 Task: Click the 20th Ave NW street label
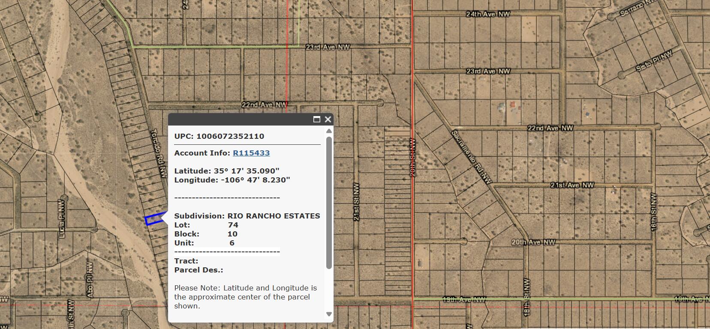pyautogui.click(x=533, y=242)
